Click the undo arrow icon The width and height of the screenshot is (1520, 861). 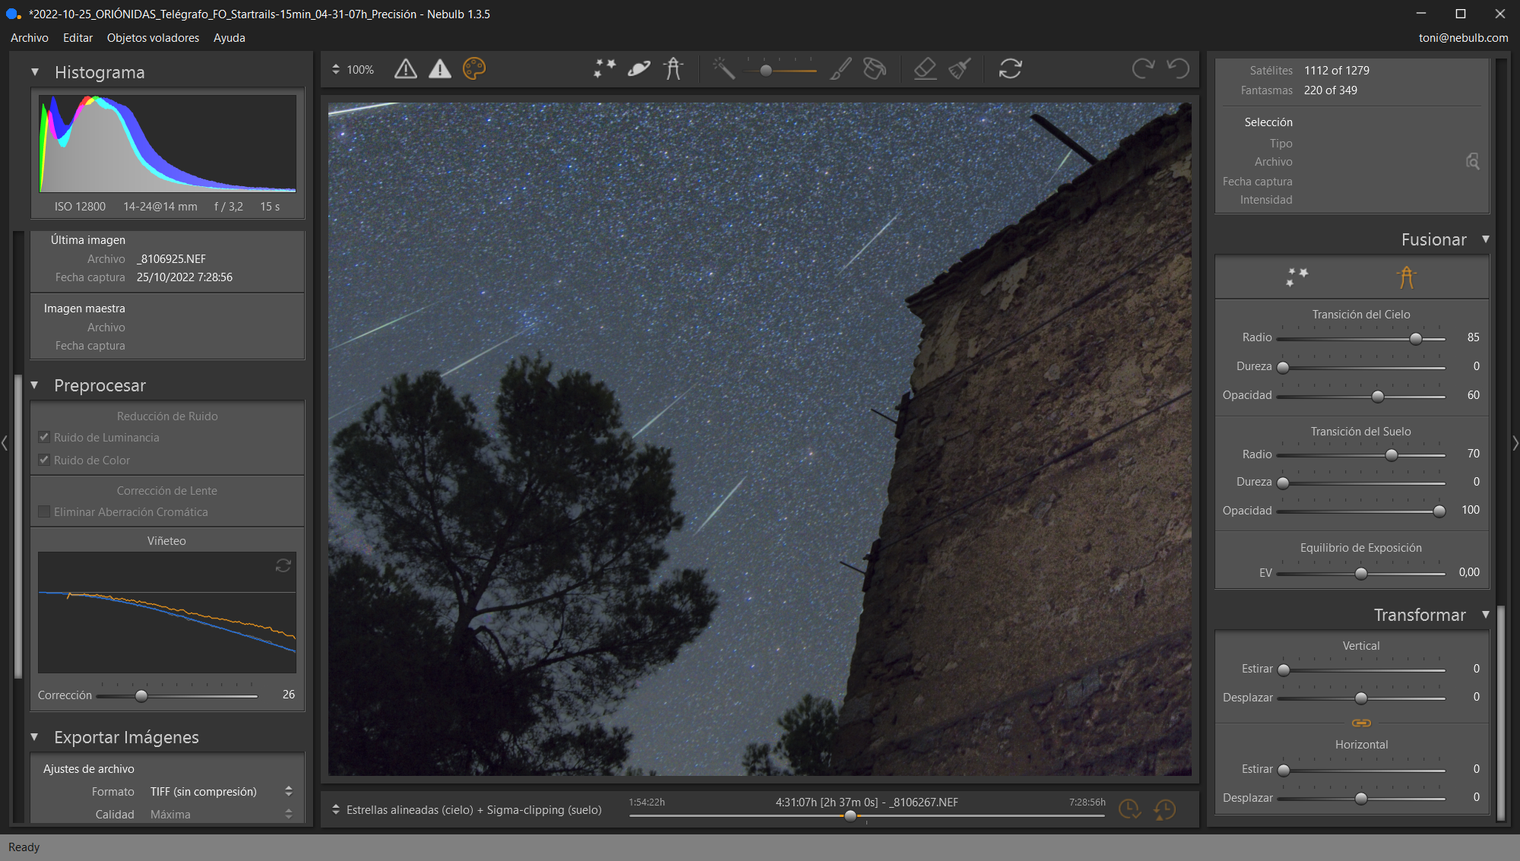coord(1178,69)
